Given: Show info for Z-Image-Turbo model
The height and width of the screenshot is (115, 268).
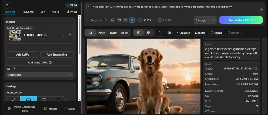Looking at the screenshot, I should (46, 35).
